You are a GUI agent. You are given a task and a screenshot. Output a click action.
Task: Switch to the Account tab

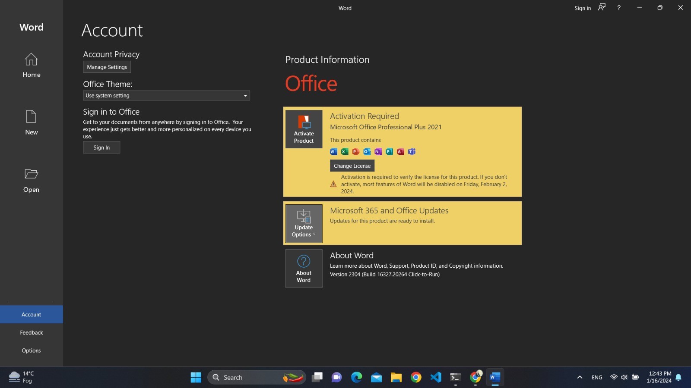pyautogui.click(x=31, y=315)
